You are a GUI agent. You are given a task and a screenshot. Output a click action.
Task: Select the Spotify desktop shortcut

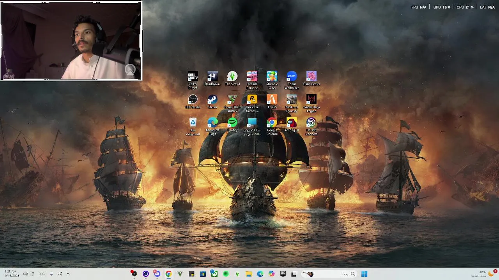tap(232, 125)
